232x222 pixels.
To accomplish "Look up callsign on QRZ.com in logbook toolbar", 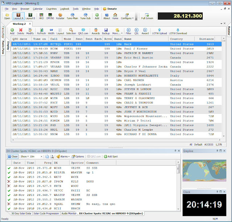I will coord(83,31).
